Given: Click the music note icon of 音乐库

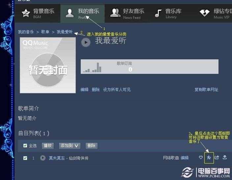Looking at the screenshot, I should [158, 13].
